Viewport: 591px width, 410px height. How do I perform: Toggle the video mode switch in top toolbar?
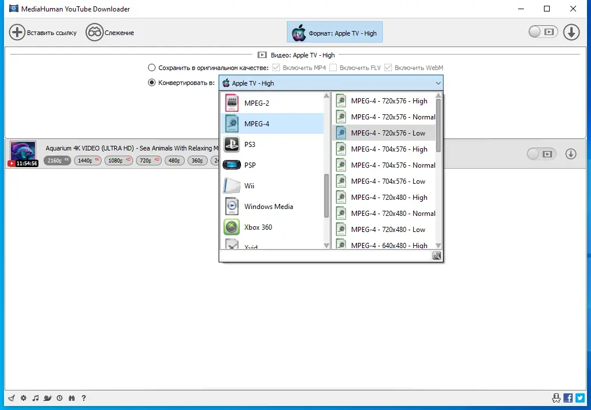[543, 32]
